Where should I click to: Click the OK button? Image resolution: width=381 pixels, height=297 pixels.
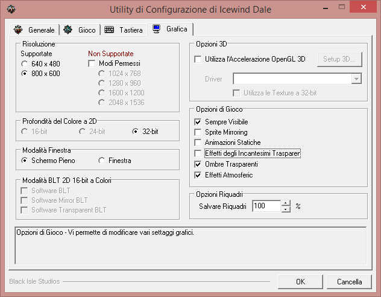(x=300, y=282)
